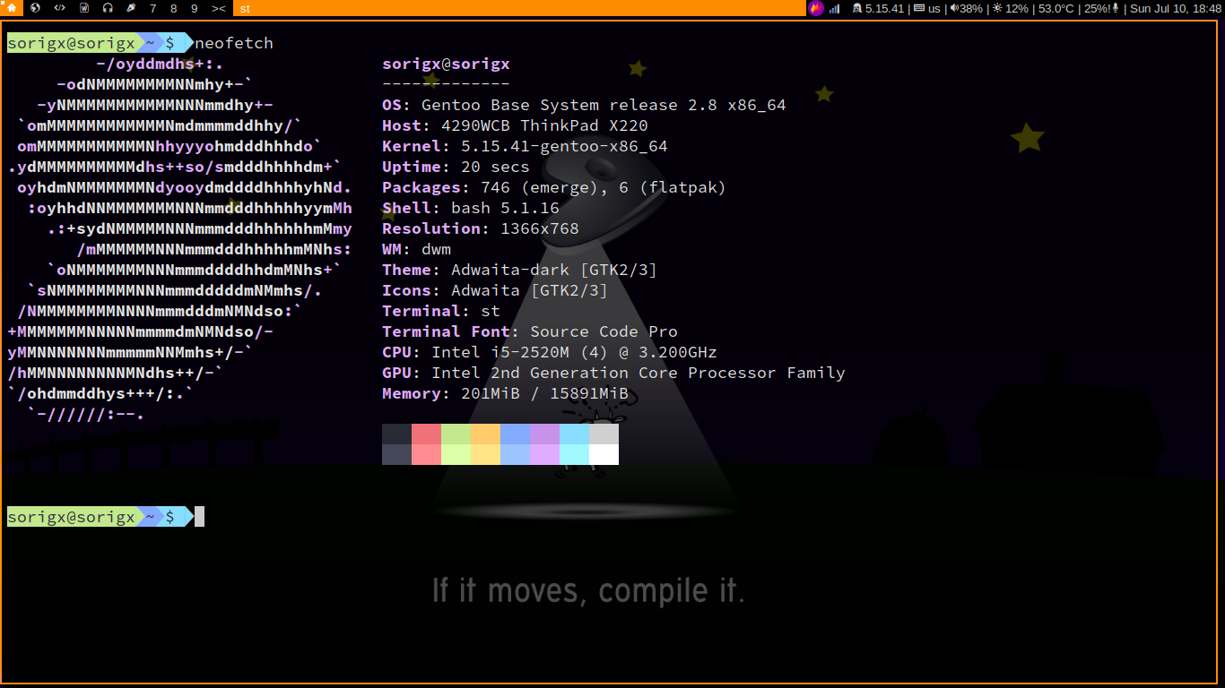The image size is (1225, 688).
Task: Click the us keyboard layout text
Action: [x=934, y=9]
